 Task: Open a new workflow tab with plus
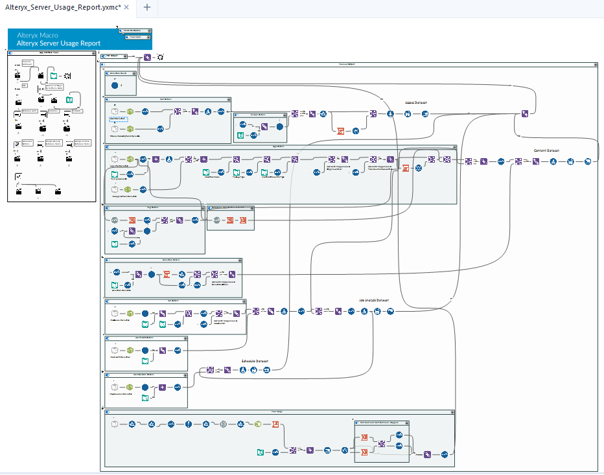tap(146, 7)
